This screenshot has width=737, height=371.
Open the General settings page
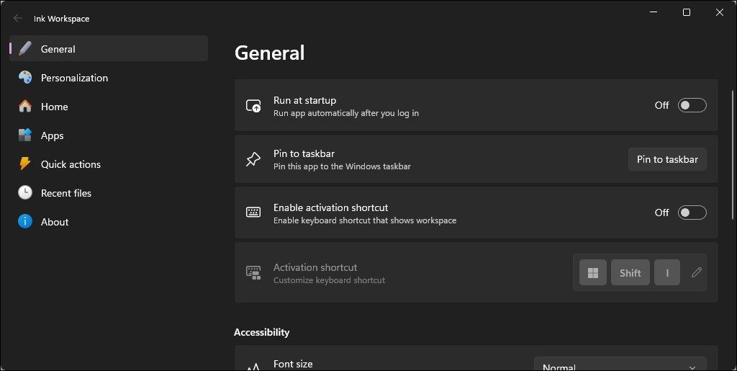pyautogui.click(x=109, y=48)
